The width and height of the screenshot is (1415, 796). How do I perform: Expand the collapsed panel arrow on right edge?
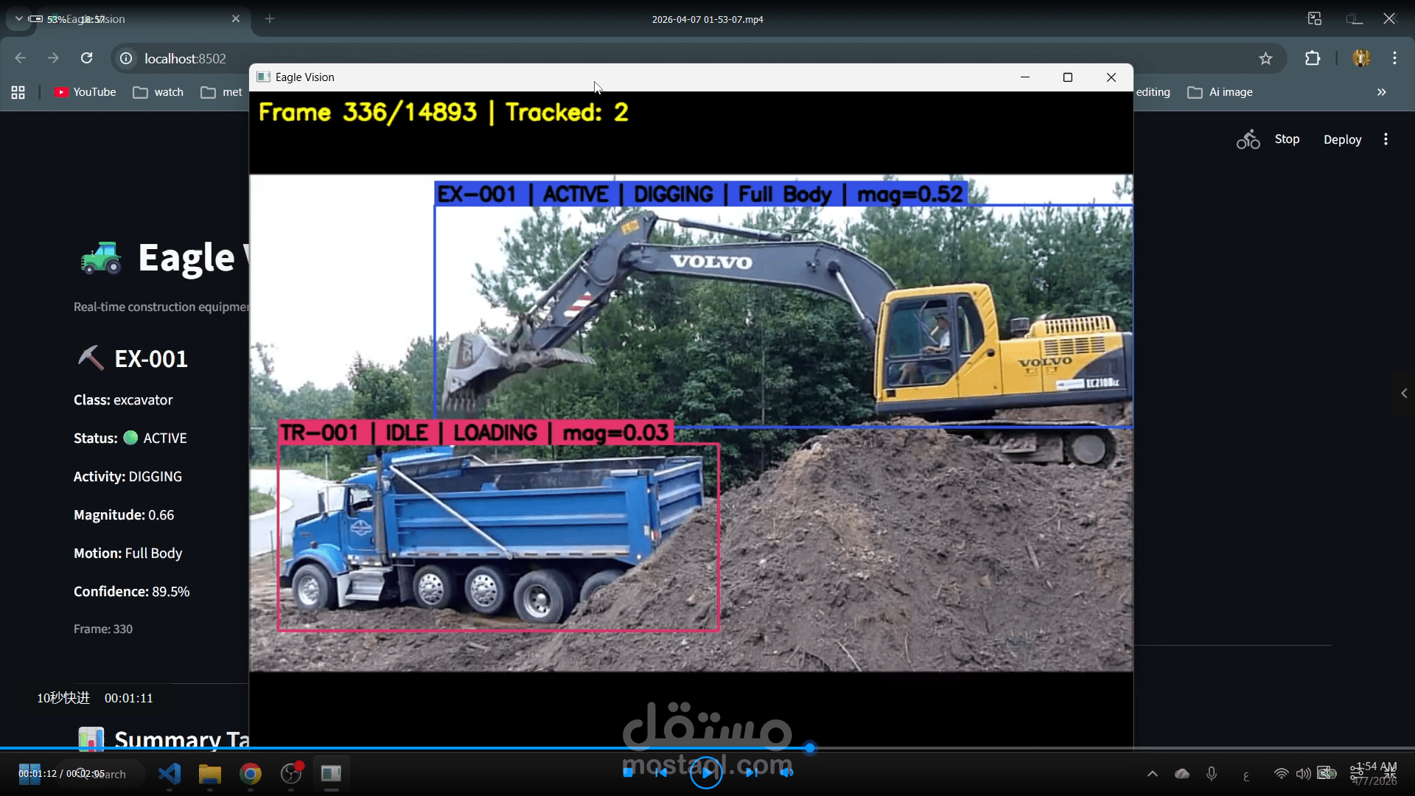tap(1404, 394)
